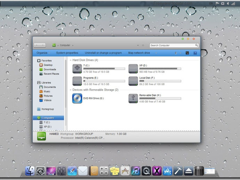
Task: Open Address Book icon in dock
Action: (93, 171)
